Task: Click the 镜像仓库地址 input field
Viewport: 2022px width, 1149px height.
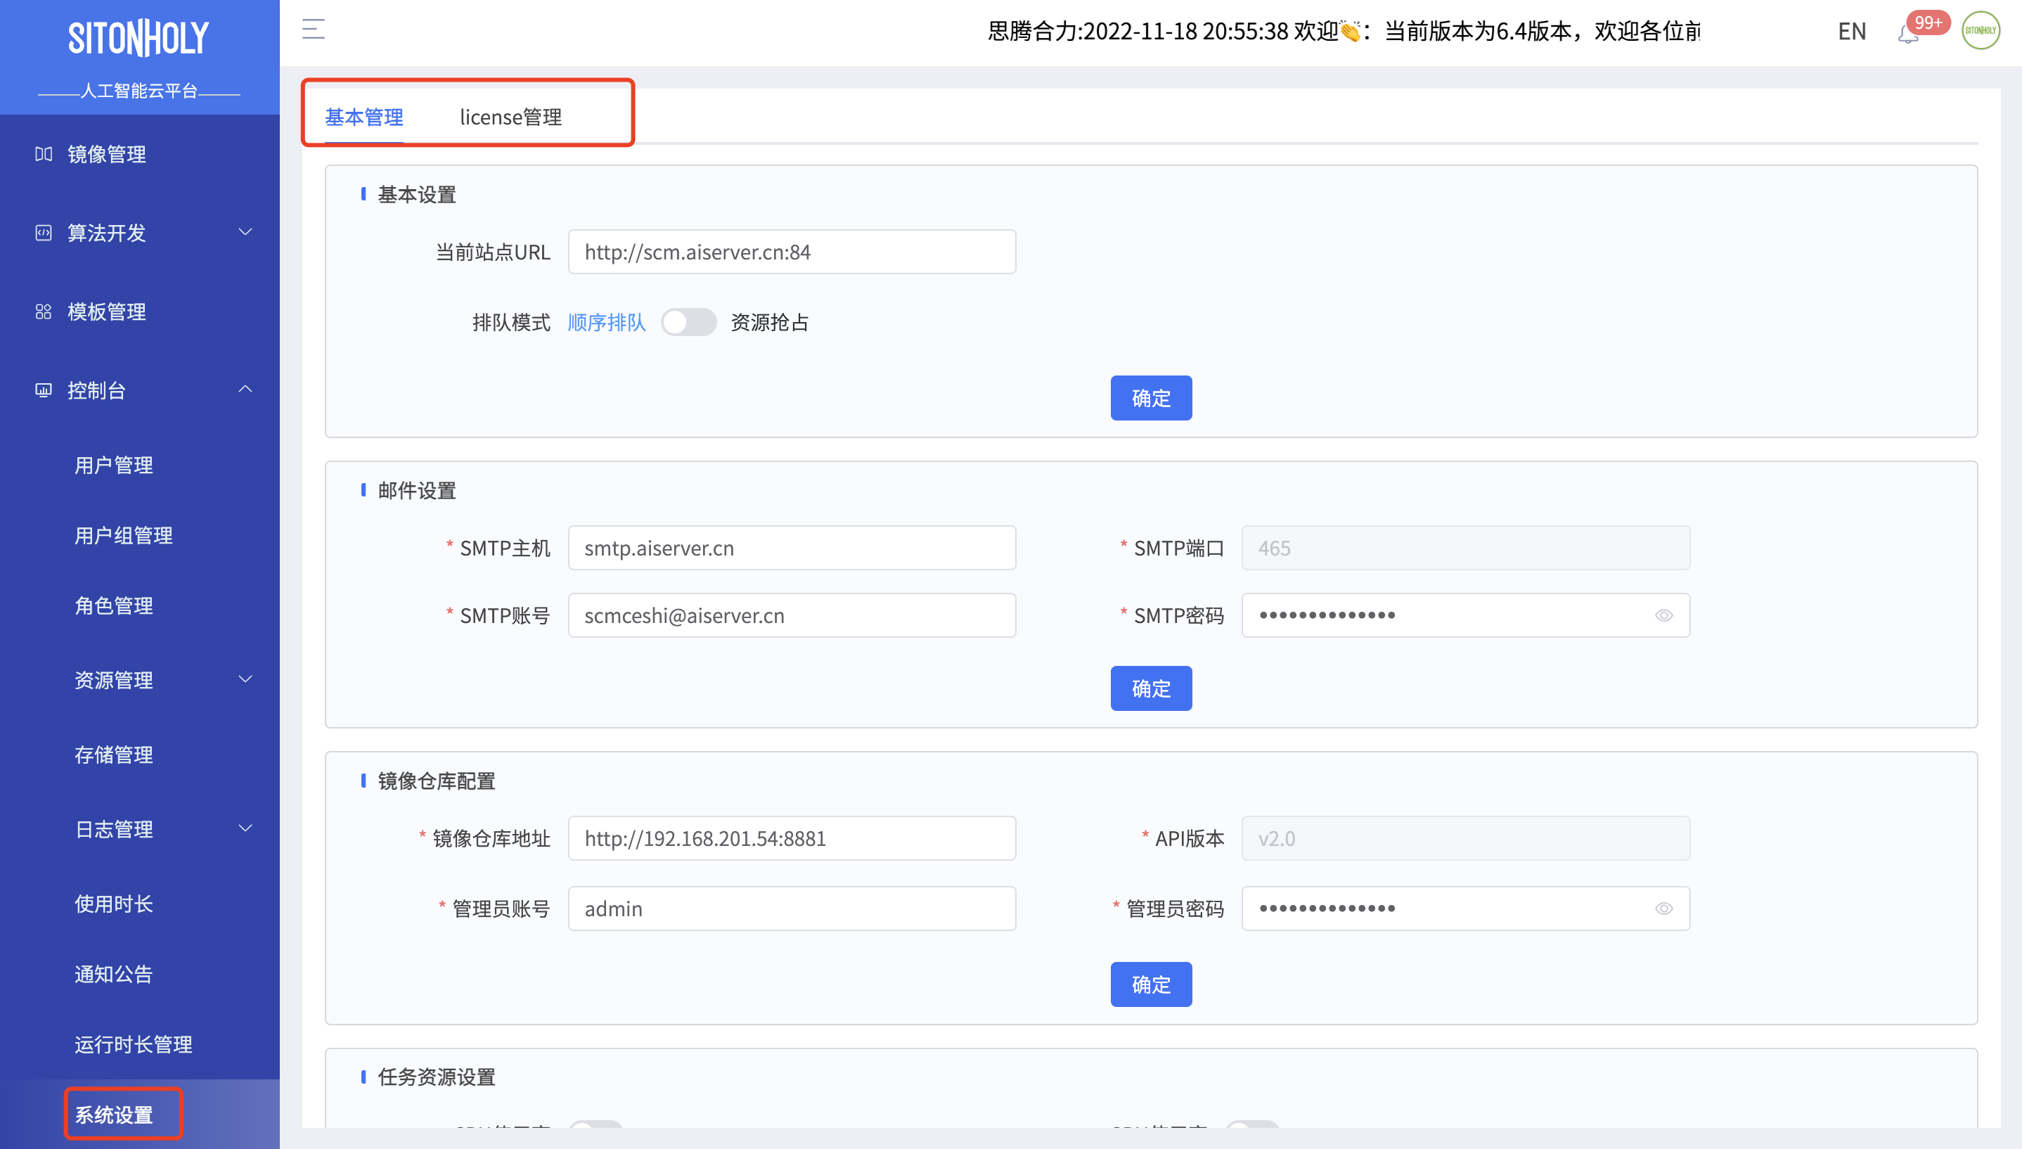Action: pos(792,838)
